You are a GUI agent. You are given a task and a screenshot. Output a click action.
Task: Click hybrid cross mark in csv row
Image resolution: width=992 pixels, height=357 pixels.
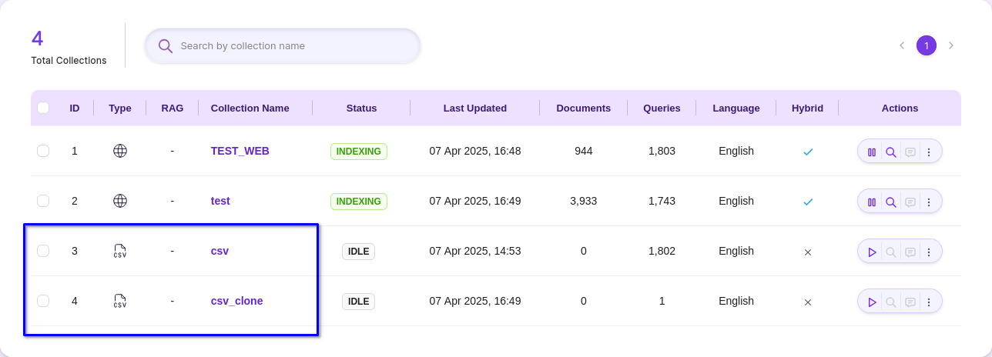(x=808, y=252)
